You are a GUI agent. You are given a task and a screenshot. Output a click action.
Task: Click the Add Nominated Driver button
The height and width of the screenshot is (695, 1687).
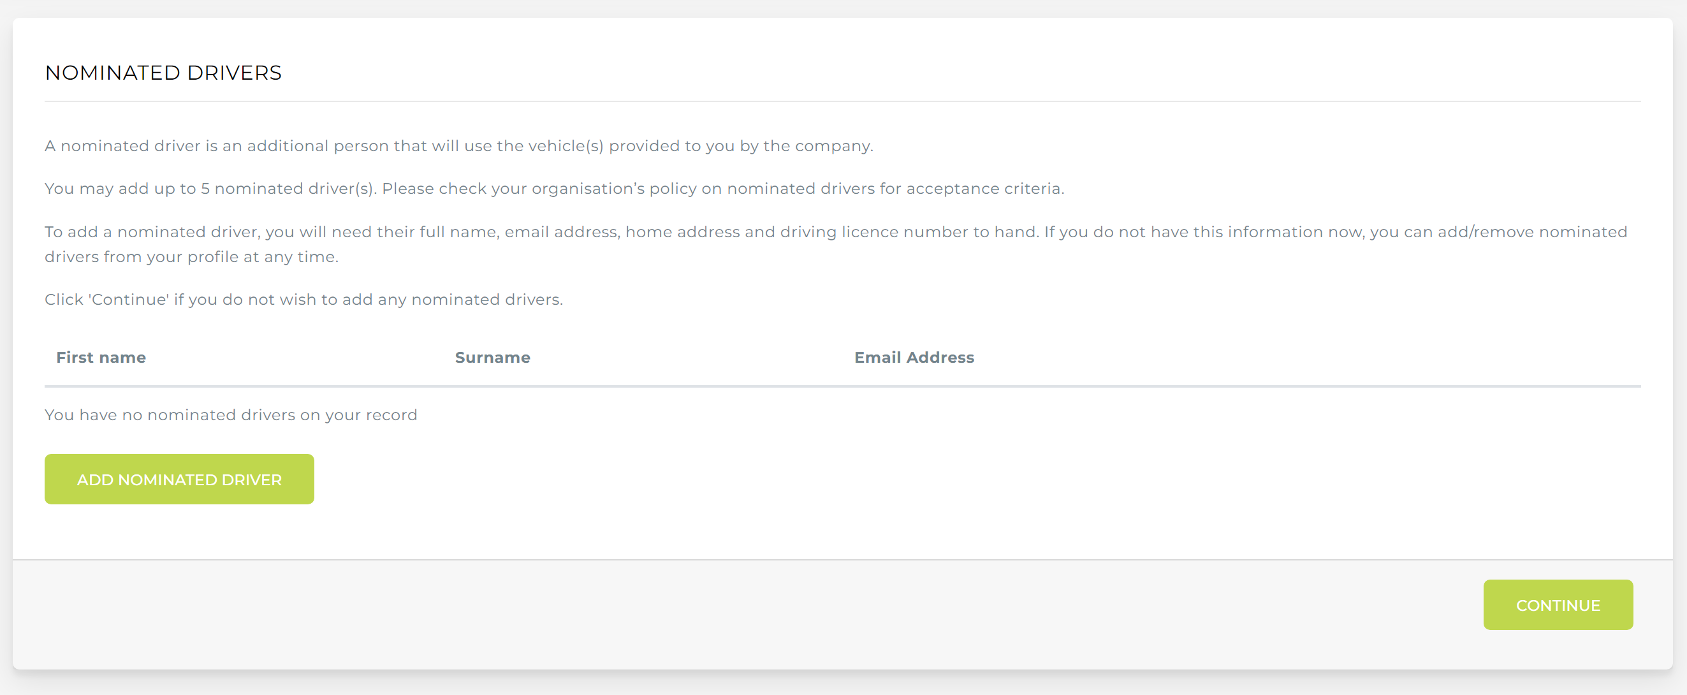[x=179, y=479]
